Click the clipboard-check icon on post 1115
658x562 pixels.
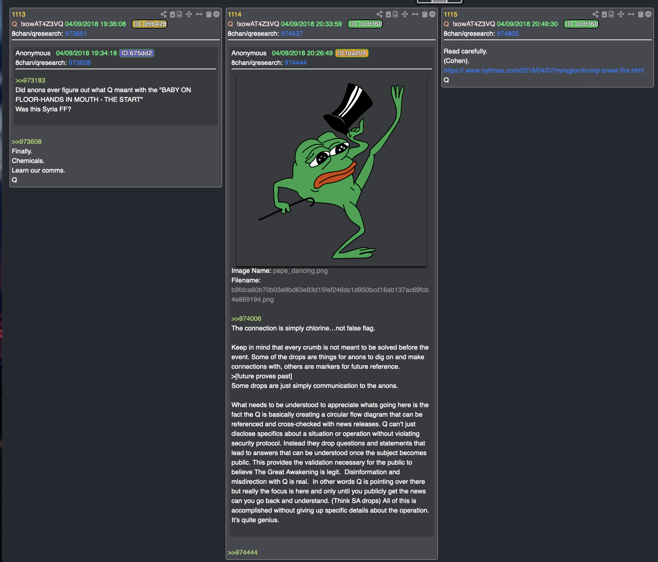point(604,14)
